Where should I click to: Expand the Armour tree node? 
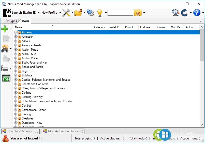pyautogui.click(x=16, y=41)
